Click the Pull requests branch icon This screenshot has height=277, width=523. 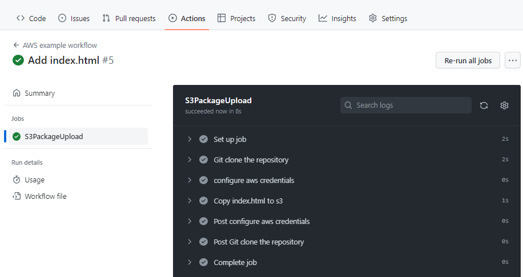[x=106, y=18]
